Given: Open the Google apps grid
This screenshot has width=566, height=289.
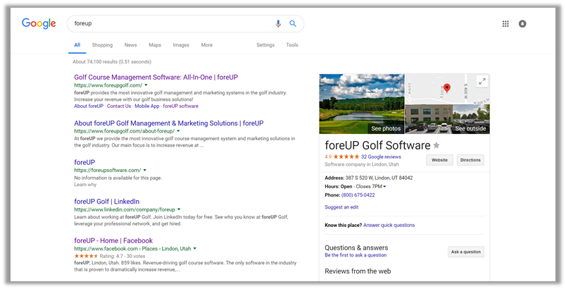Looking at the screenshot, I should coord(505,24).
